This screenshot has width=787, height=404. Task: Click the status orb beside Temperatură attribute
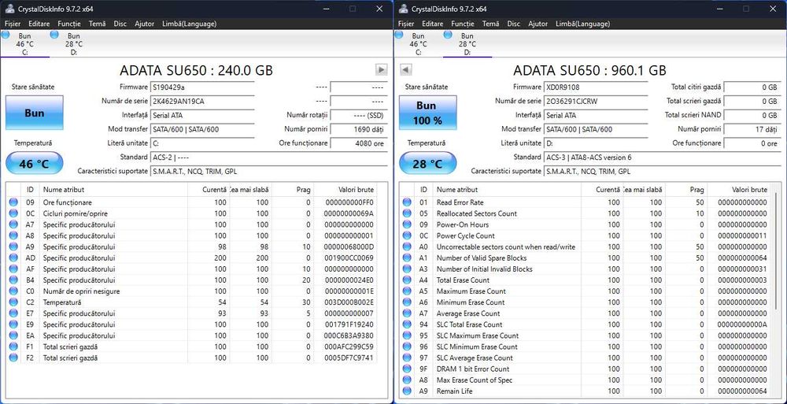tap(13, 302)
